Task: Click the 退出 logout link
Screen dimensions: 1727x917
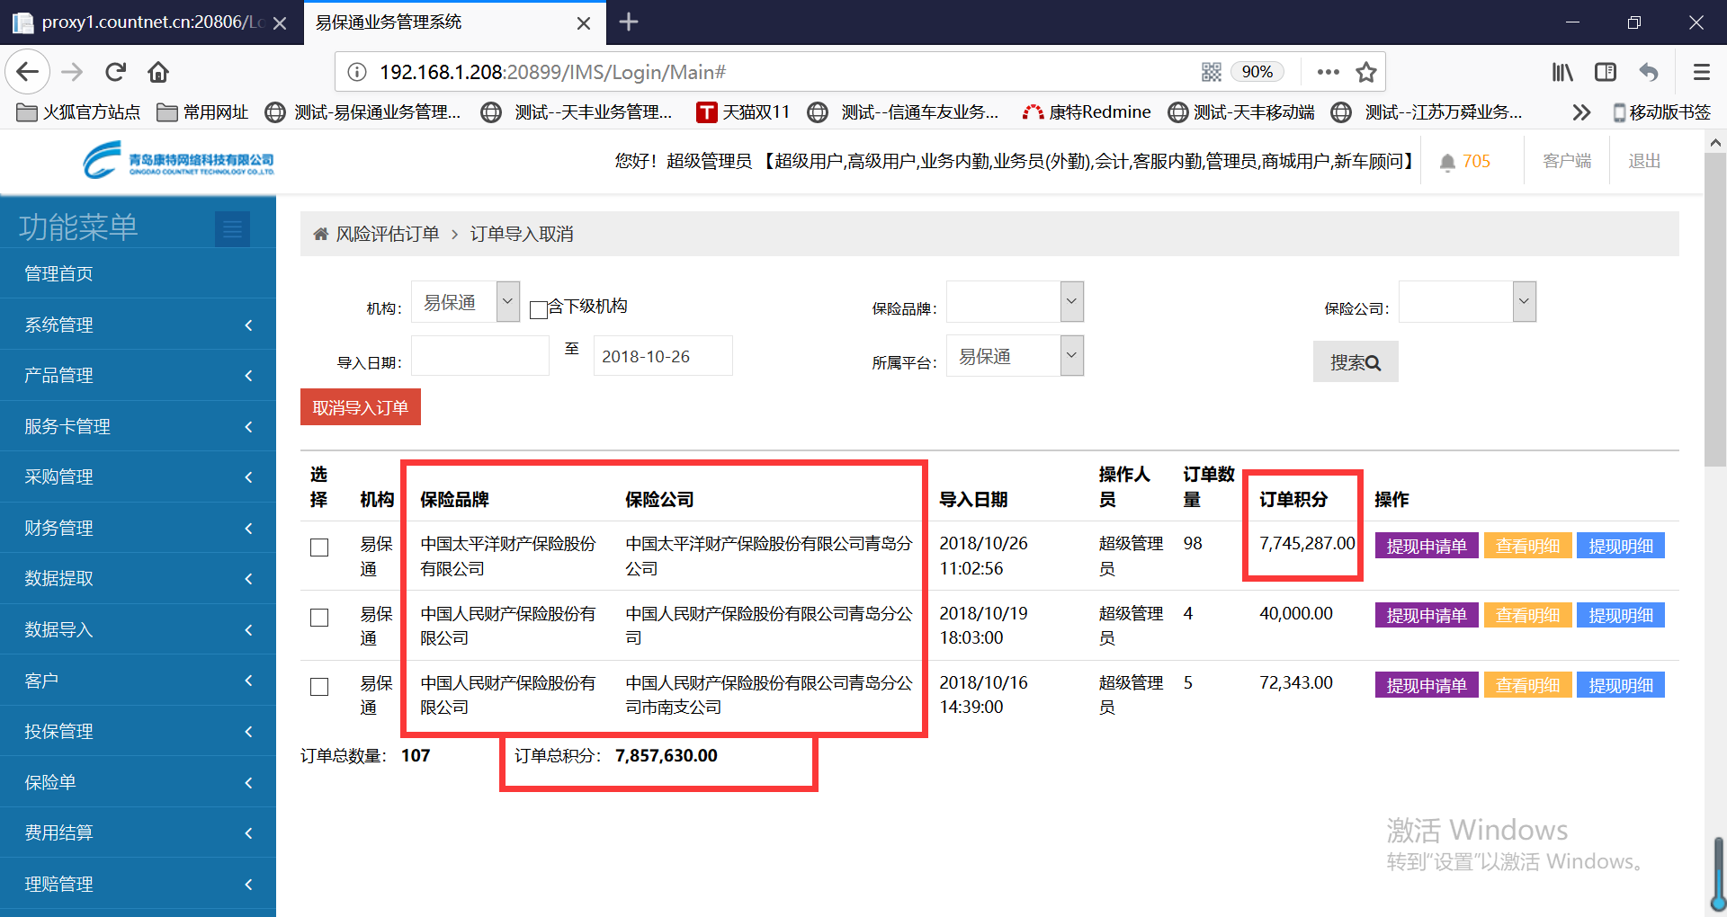Action: click(1644, 161)
